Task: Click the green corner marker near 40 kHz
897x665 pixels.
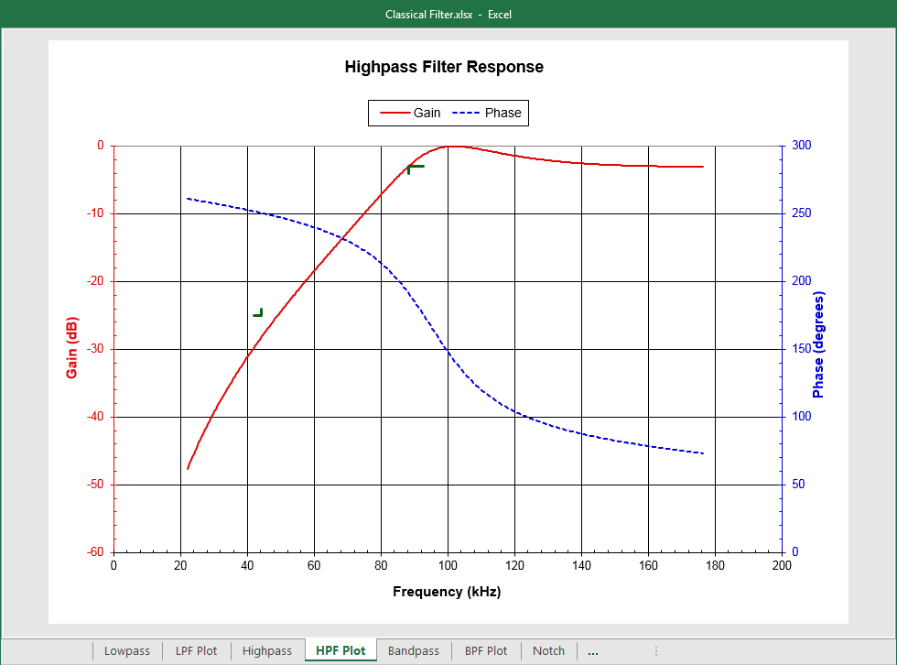Action: (x=258, y=313)
